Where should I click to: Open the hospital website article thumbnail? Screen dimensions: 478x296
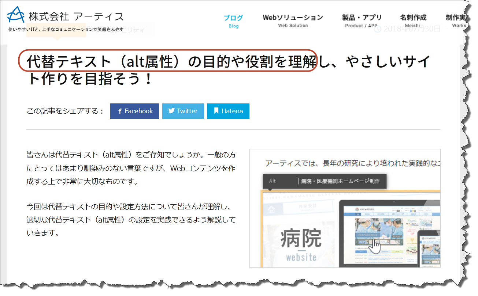point(345,208)
